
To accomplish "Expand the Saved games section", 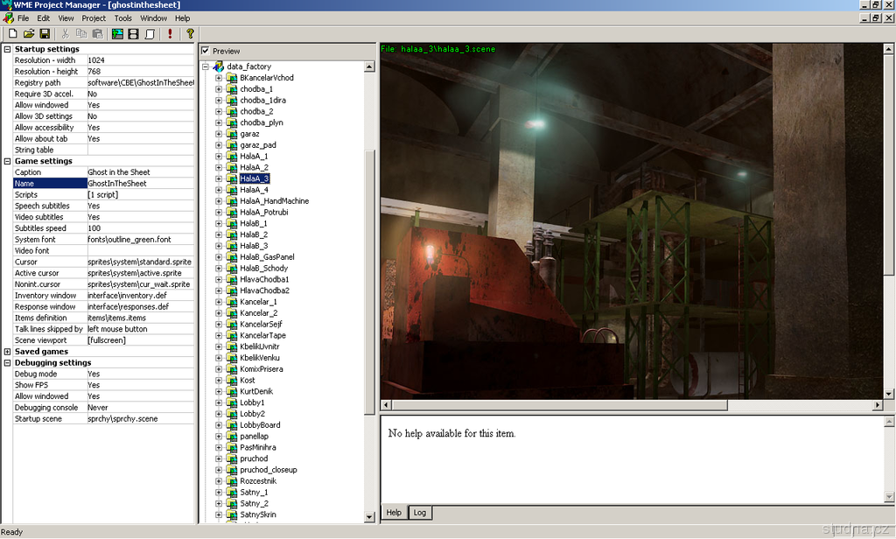I will (x=7, y=352).
